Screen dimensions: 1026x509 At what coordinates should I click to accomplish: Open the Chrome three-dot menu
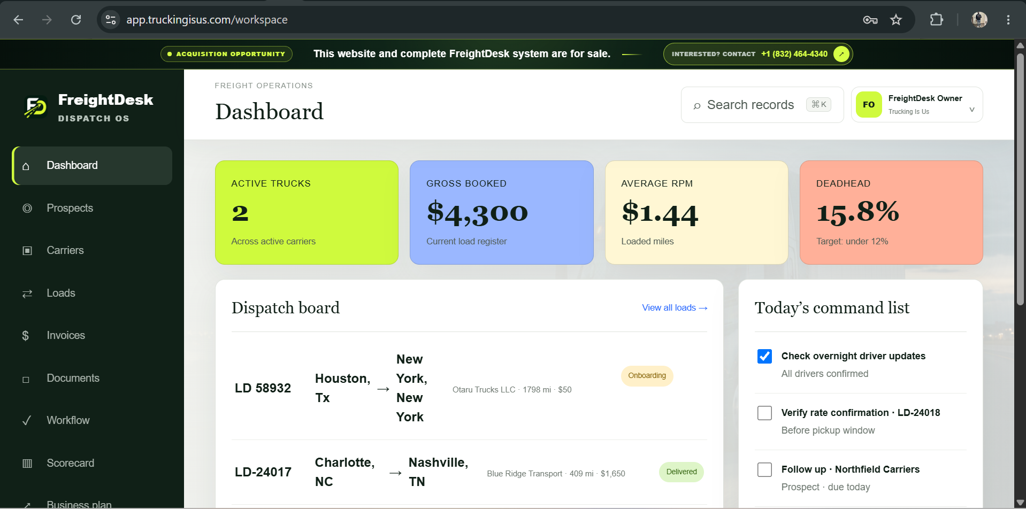click(1008, 20)
